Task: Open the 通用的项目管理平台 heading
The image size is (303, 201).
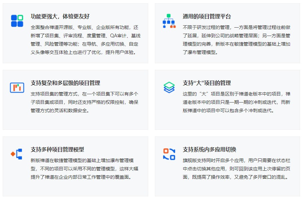Action: click(207, 17)
